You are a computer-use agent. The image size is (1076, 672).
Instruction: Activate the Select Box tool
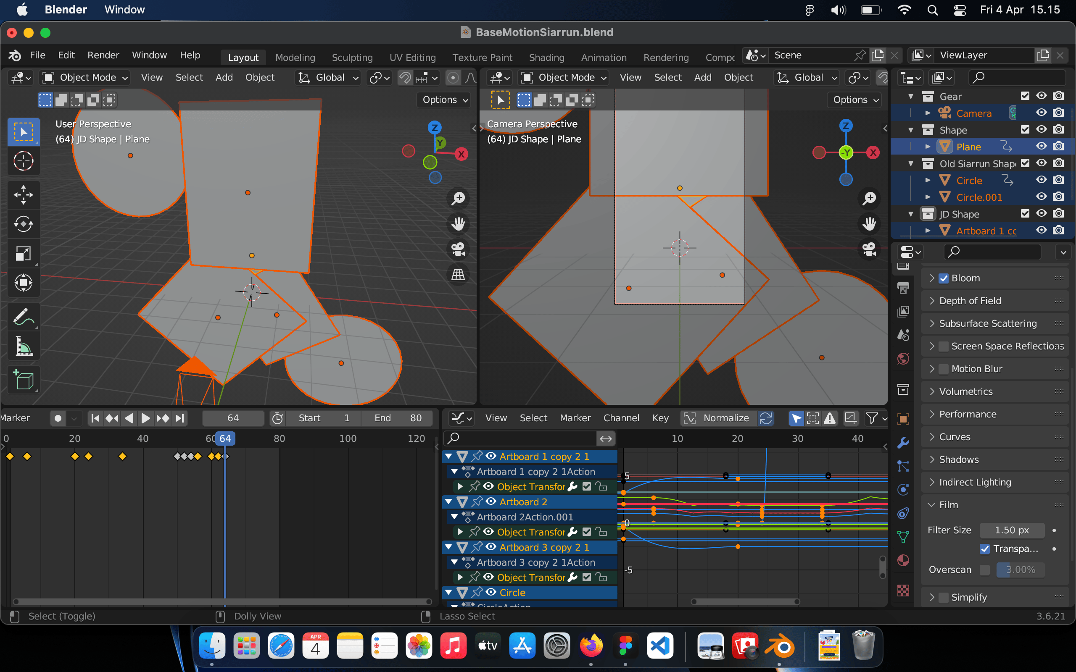[x=23, y=131]
